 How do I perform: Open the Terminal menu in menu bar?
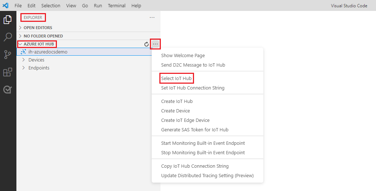tap(117, 5)
